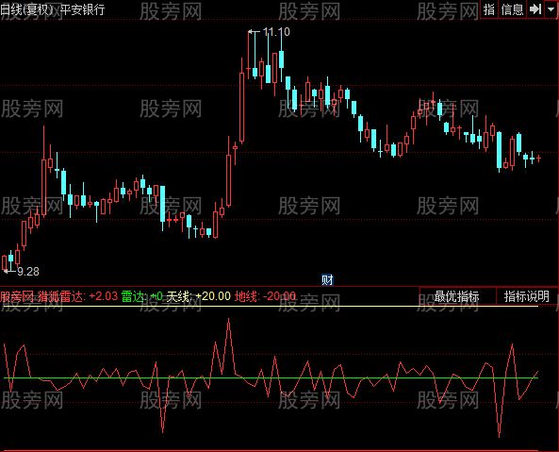Screen dimensions: 559x452
Task: Click the arrow-to-bar jump icon
Action: tap(535, 8)
